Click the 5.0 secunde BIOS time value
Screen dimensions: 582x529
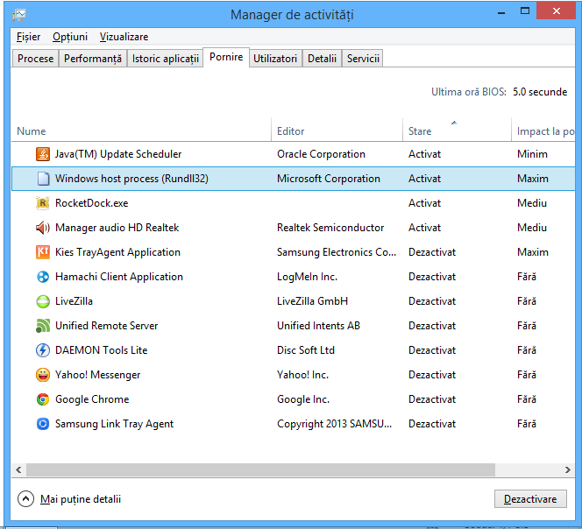point(540,92)
